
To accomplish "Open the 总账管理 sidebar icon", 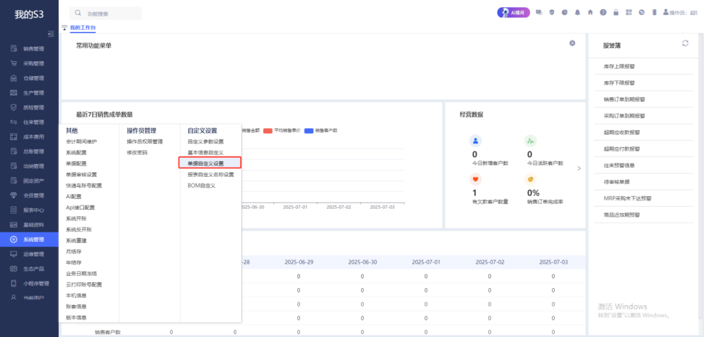I will pyautogui.click(x=14, y=151).
